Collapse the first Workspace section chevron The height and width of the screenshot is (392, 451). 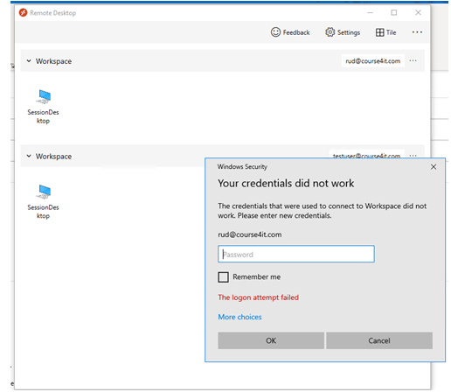(29, 61)
